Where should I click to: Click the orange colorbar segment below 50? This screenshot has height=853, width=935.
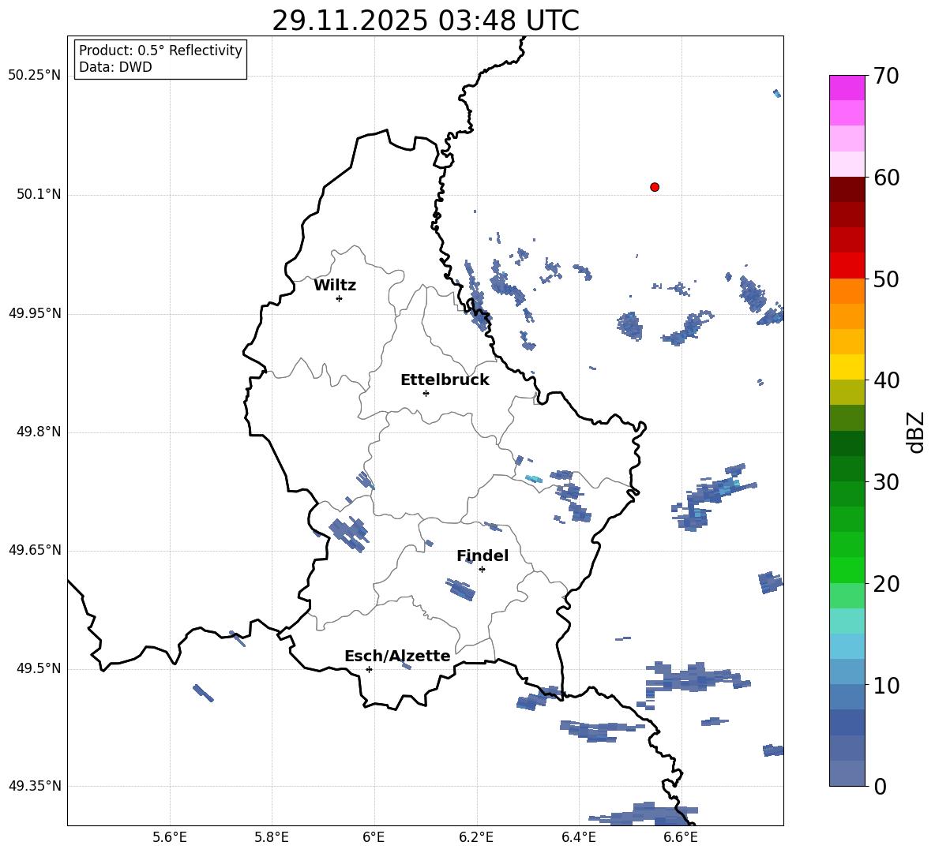[x=847, y=291]
